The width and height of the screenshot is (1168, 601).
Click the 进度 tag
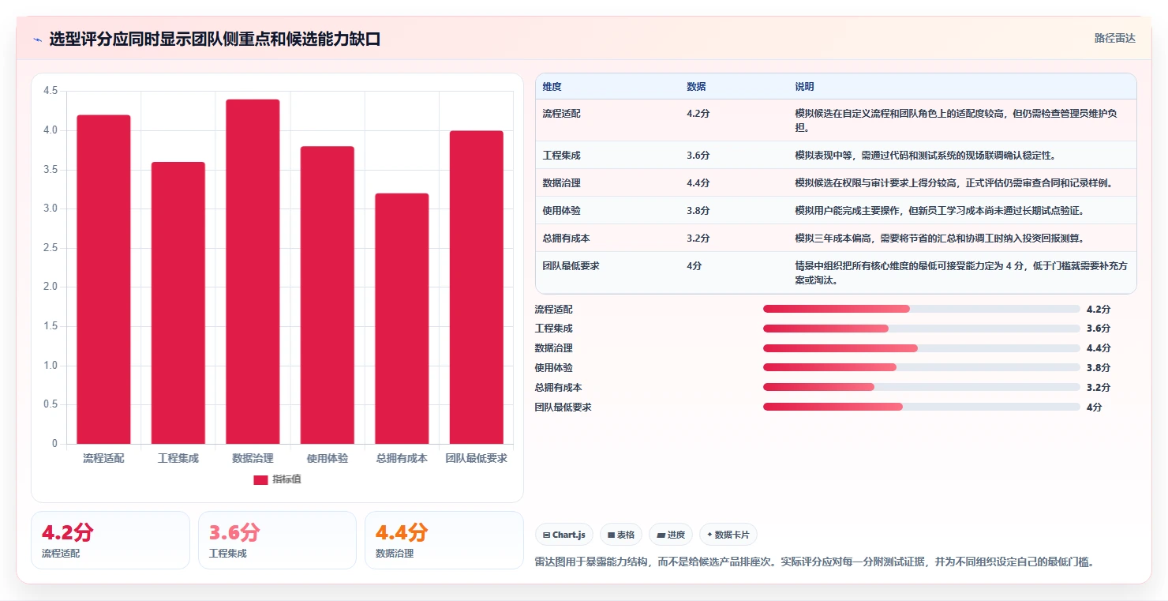click(671, 535)
